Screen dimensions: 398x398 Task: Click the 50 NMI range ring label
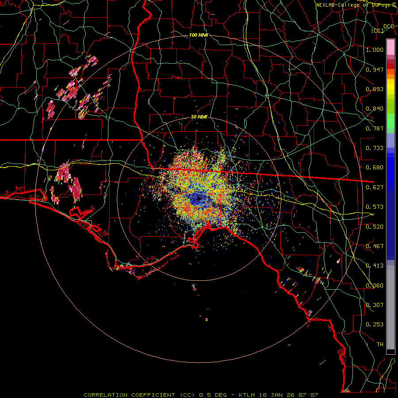(199, 117)
